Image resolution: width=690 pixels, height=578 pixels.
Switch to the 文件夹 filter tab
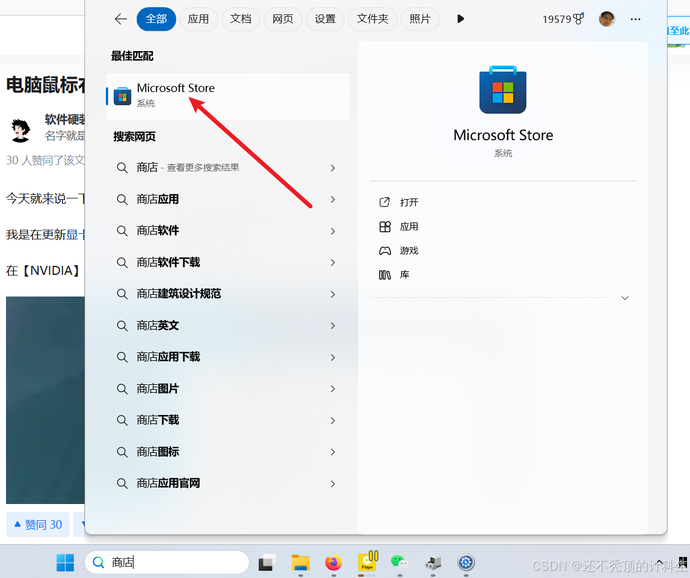coord(373,19)
